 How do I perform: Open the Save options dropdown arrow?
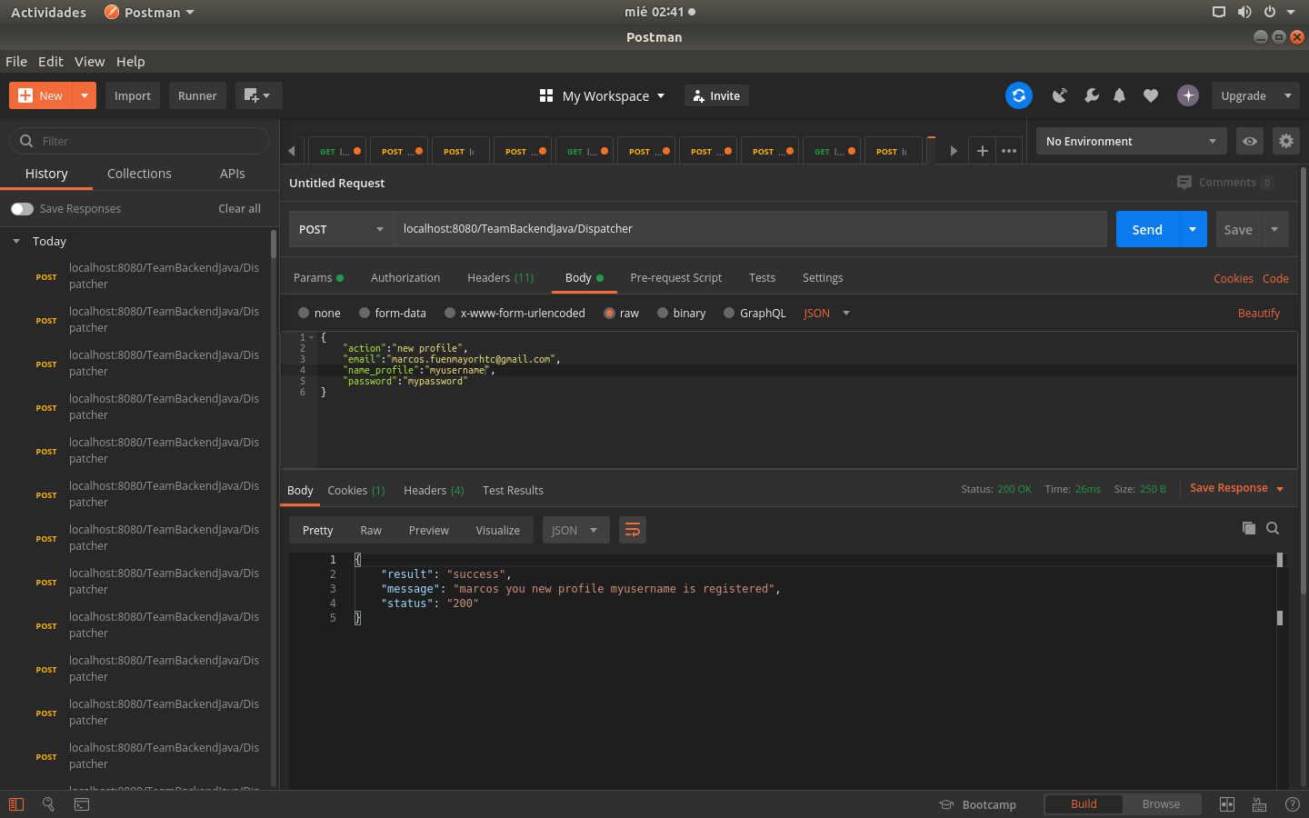(x=1274, y=229)
